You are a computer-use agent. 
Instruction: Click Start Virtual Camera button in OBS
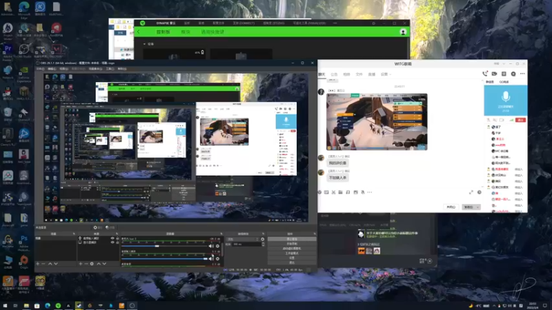point(292,249)
